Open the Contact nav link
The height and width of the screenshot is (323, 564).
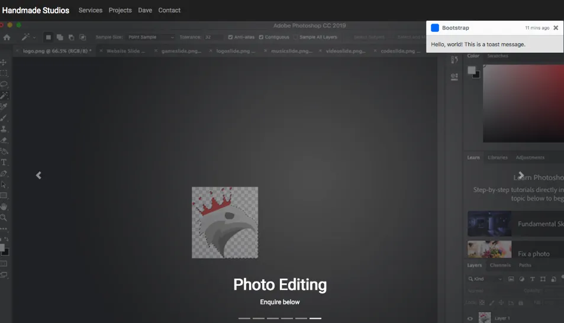(169, 11)
